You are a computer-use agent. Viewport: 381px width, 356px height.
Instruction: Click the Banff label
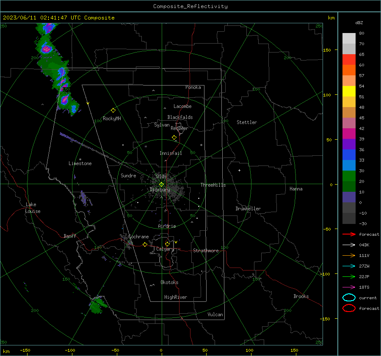click(x=70, y=236)
